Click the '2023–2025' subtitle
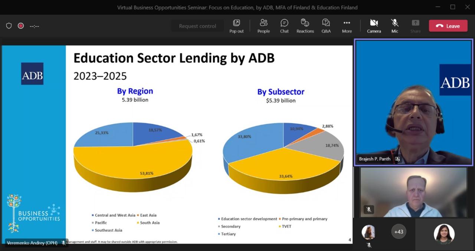Screen dimensions: 475x251 pyautogui.click(x=100, y=76)
